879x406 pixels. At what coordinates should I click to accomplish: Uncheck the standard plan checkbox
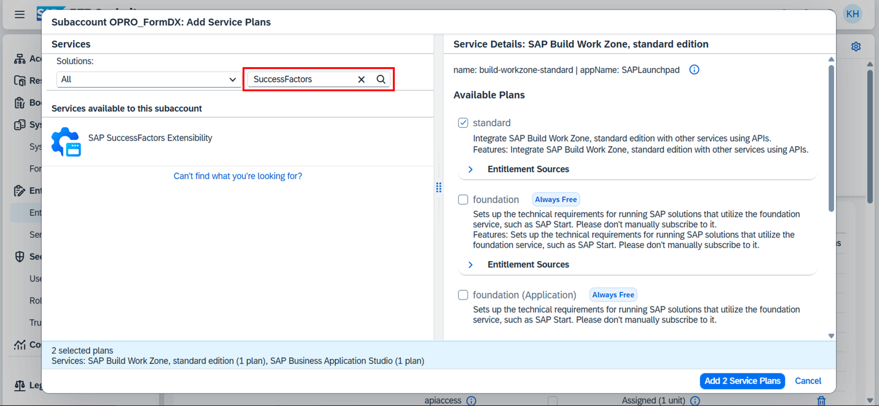[463, 123]
